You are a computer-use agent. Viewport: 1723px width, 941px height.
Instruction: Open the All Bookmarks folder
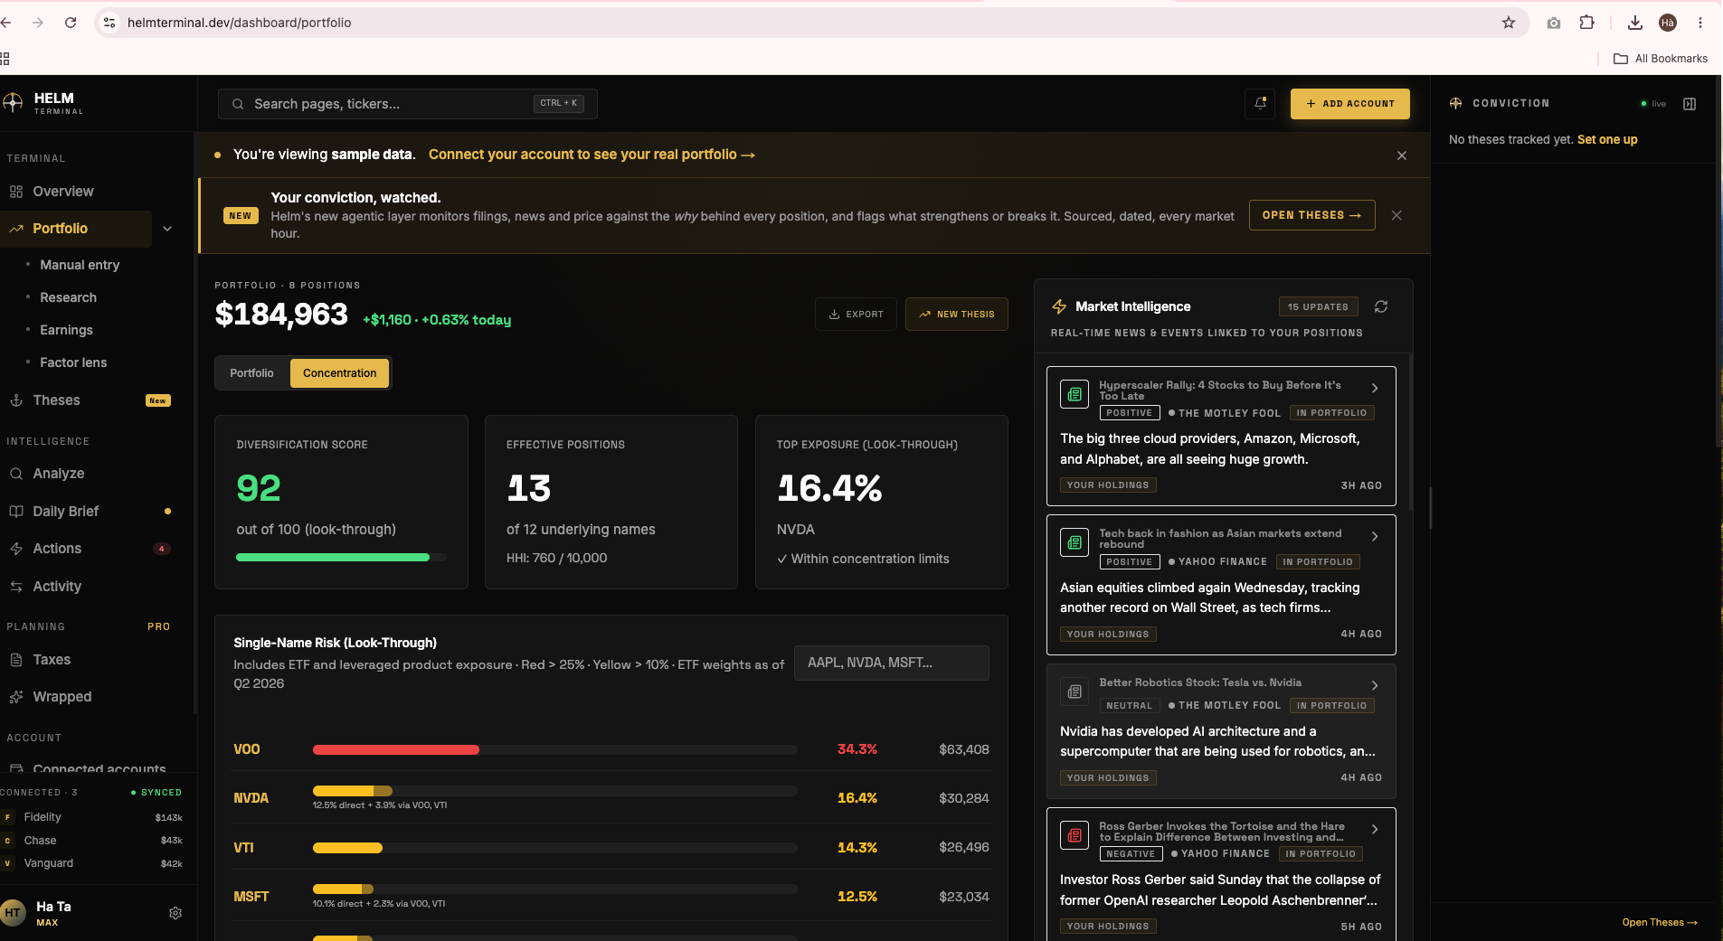[x=1661, y=59]
